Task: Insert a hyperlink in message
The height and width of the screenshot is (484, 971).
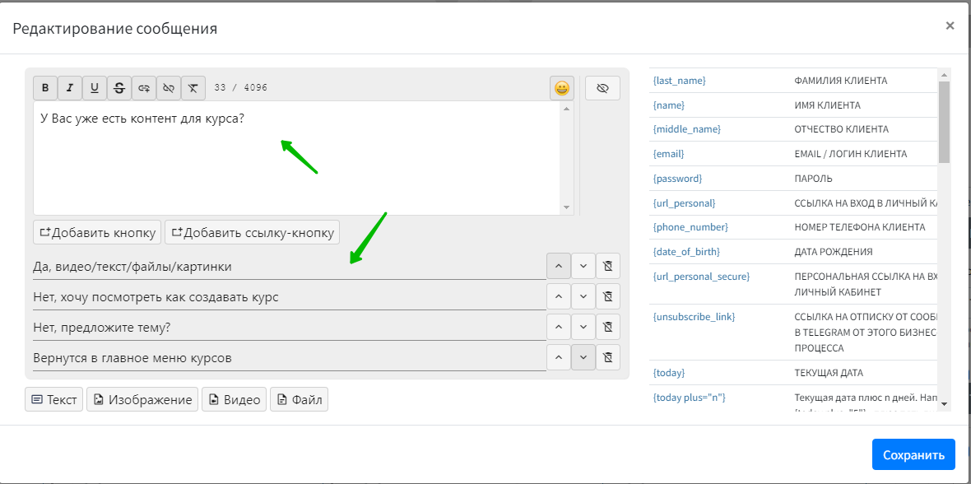Action: click(144, 88)
